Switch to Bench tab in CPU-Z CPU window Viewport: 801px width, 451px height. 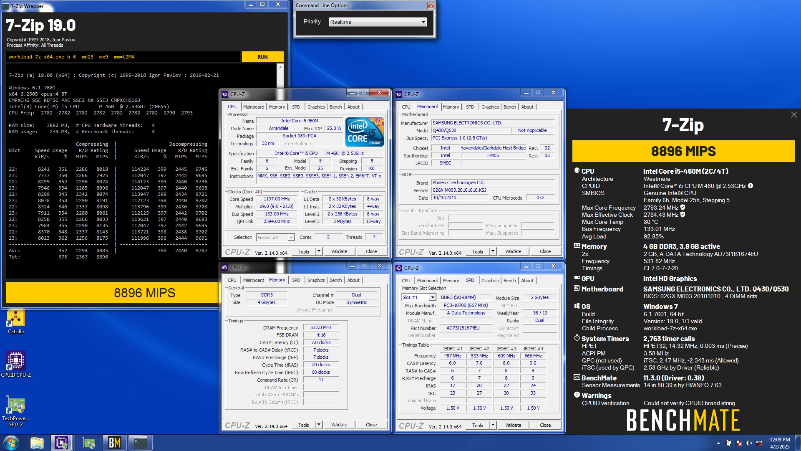[335, 107]
